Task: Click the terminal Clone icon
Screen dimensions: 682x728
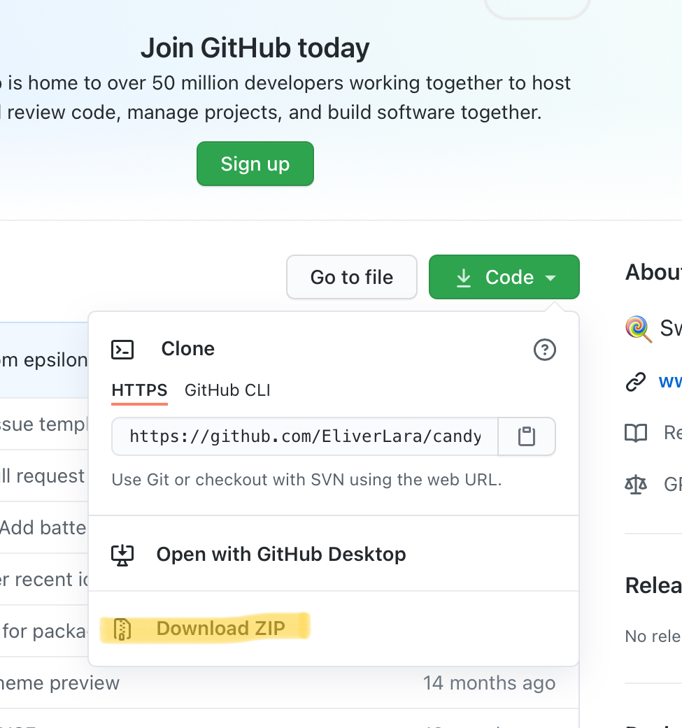Action: (122, 349)
